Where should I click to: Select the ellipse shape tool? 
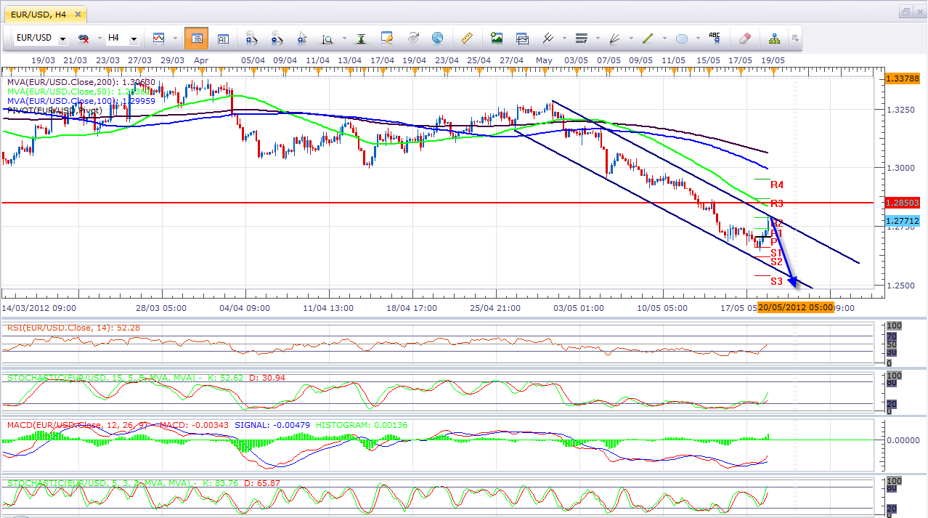(x=682, y=39)
